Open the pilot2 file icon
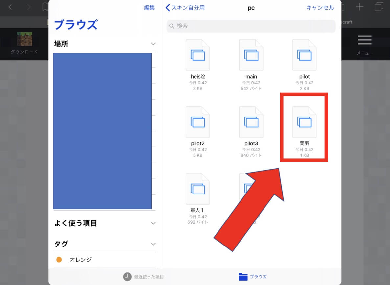The image size is (390, 285). [197, 122]
